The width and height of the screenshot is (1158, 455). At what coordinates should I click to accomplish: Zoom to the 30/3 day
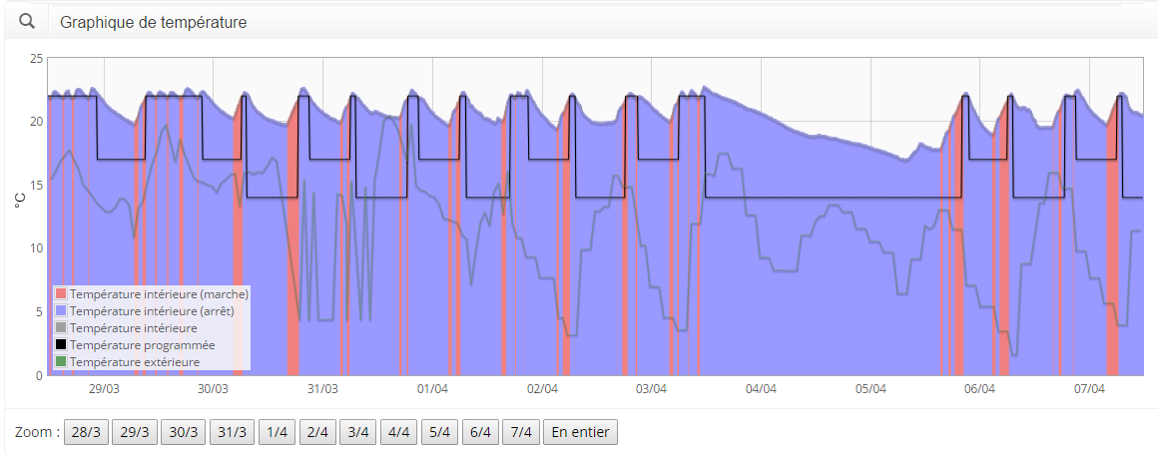point(183,432)
